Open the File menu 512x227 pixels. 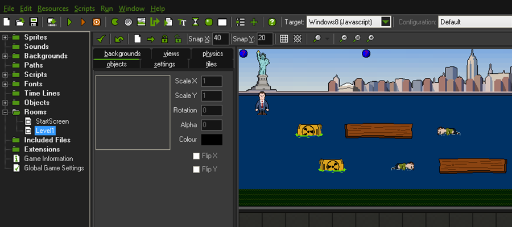pos(9,9)
